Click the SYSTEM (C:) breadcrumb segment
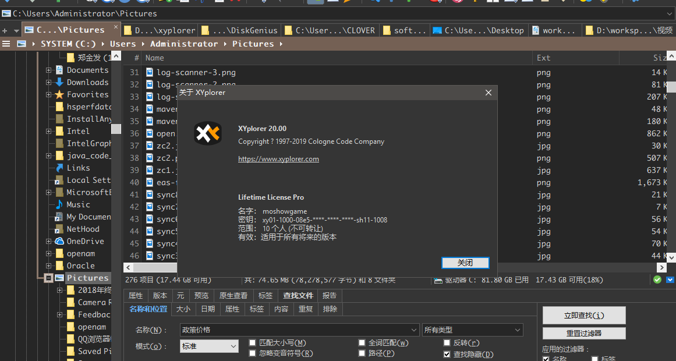The image size is (676, 361). pos(69,44)
